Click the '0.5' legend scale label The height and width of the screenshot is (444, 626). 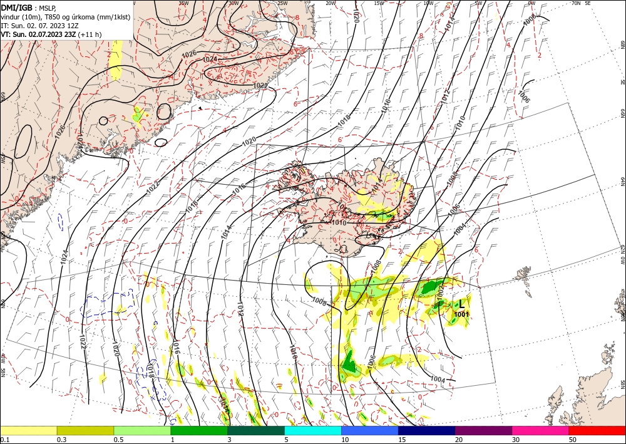(118, 440)
